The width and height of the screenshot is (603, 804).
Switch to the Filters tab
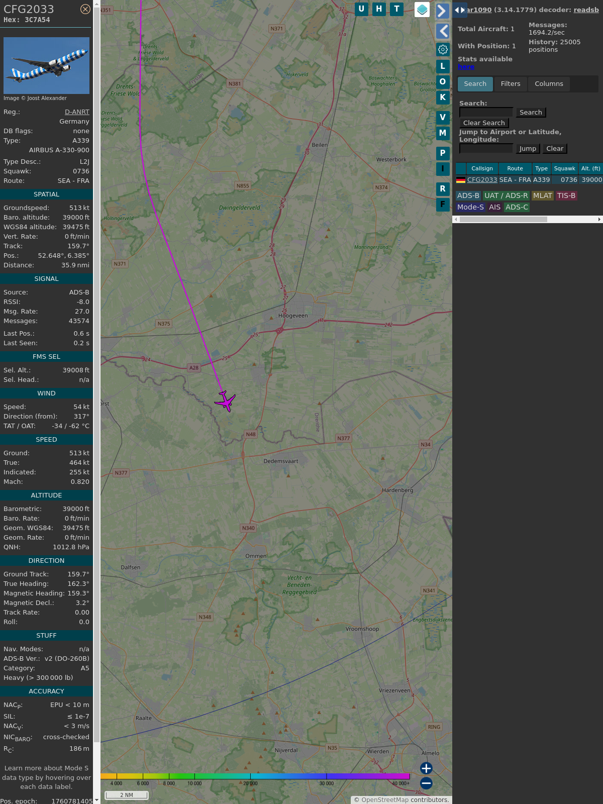click(510, 84)
